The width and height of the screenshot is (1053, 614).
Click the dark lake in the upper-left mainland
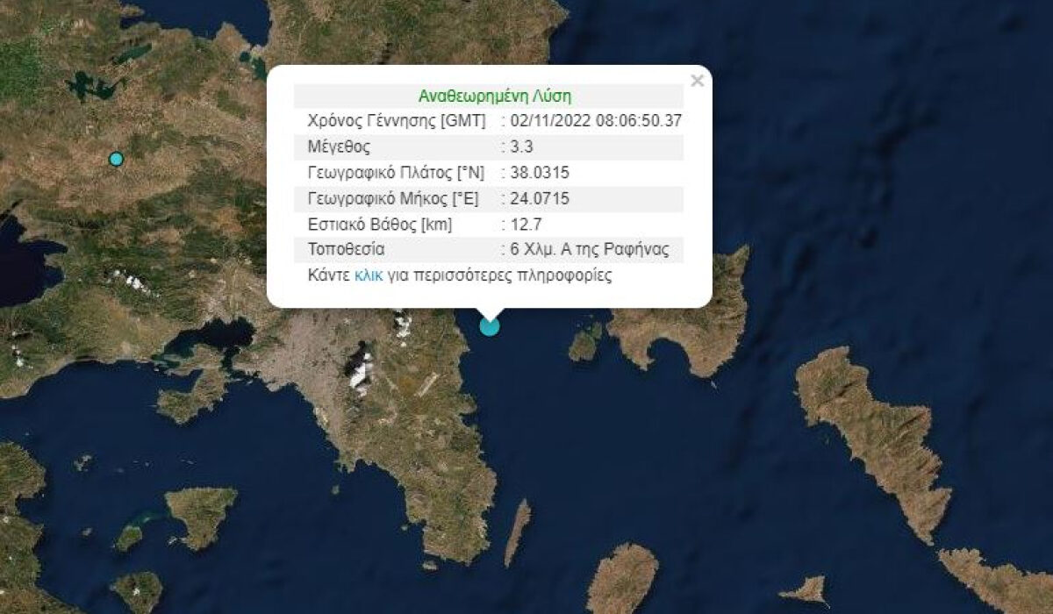pos(93,87)
